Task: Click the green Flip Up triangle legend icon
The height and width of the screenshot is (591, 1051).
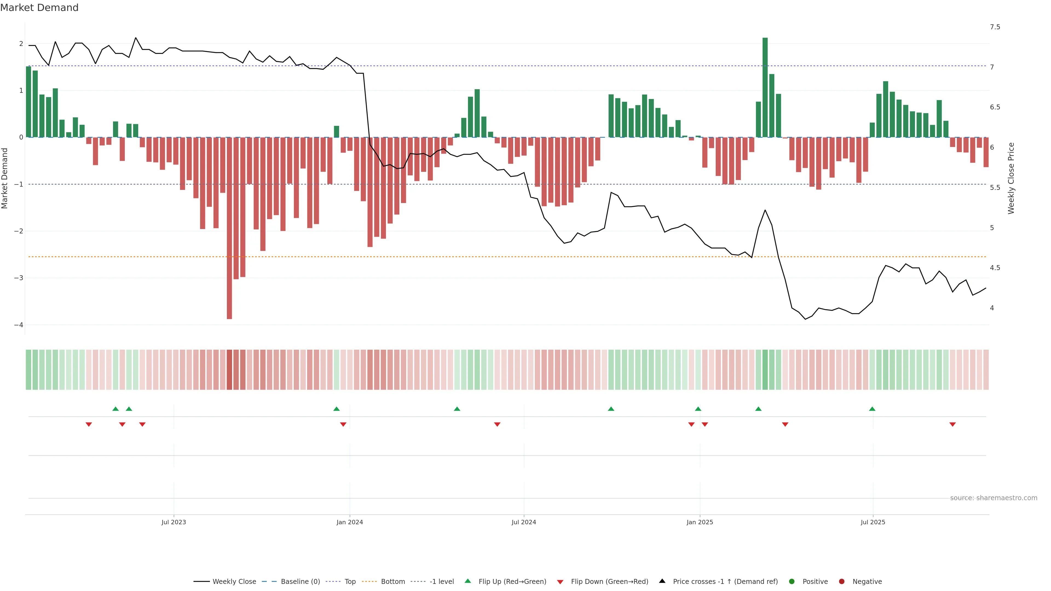Action: click(x=467, y=581)
